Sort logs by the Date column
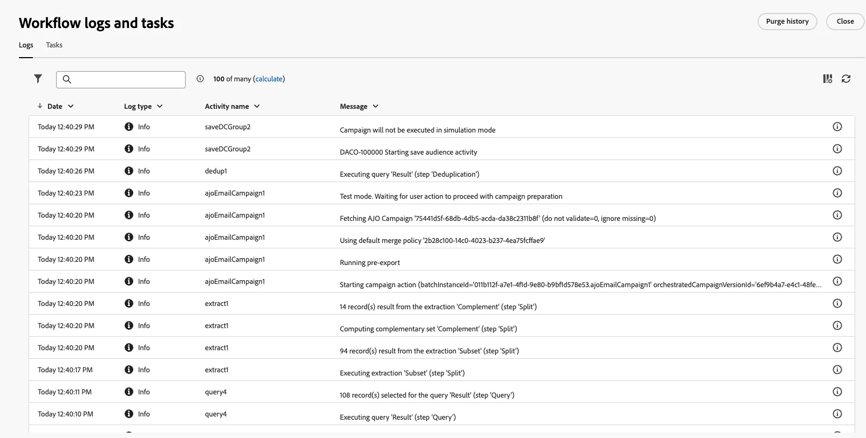Image resolution: width=866 pixels, height=438 pixels. [x=55, y=106]
